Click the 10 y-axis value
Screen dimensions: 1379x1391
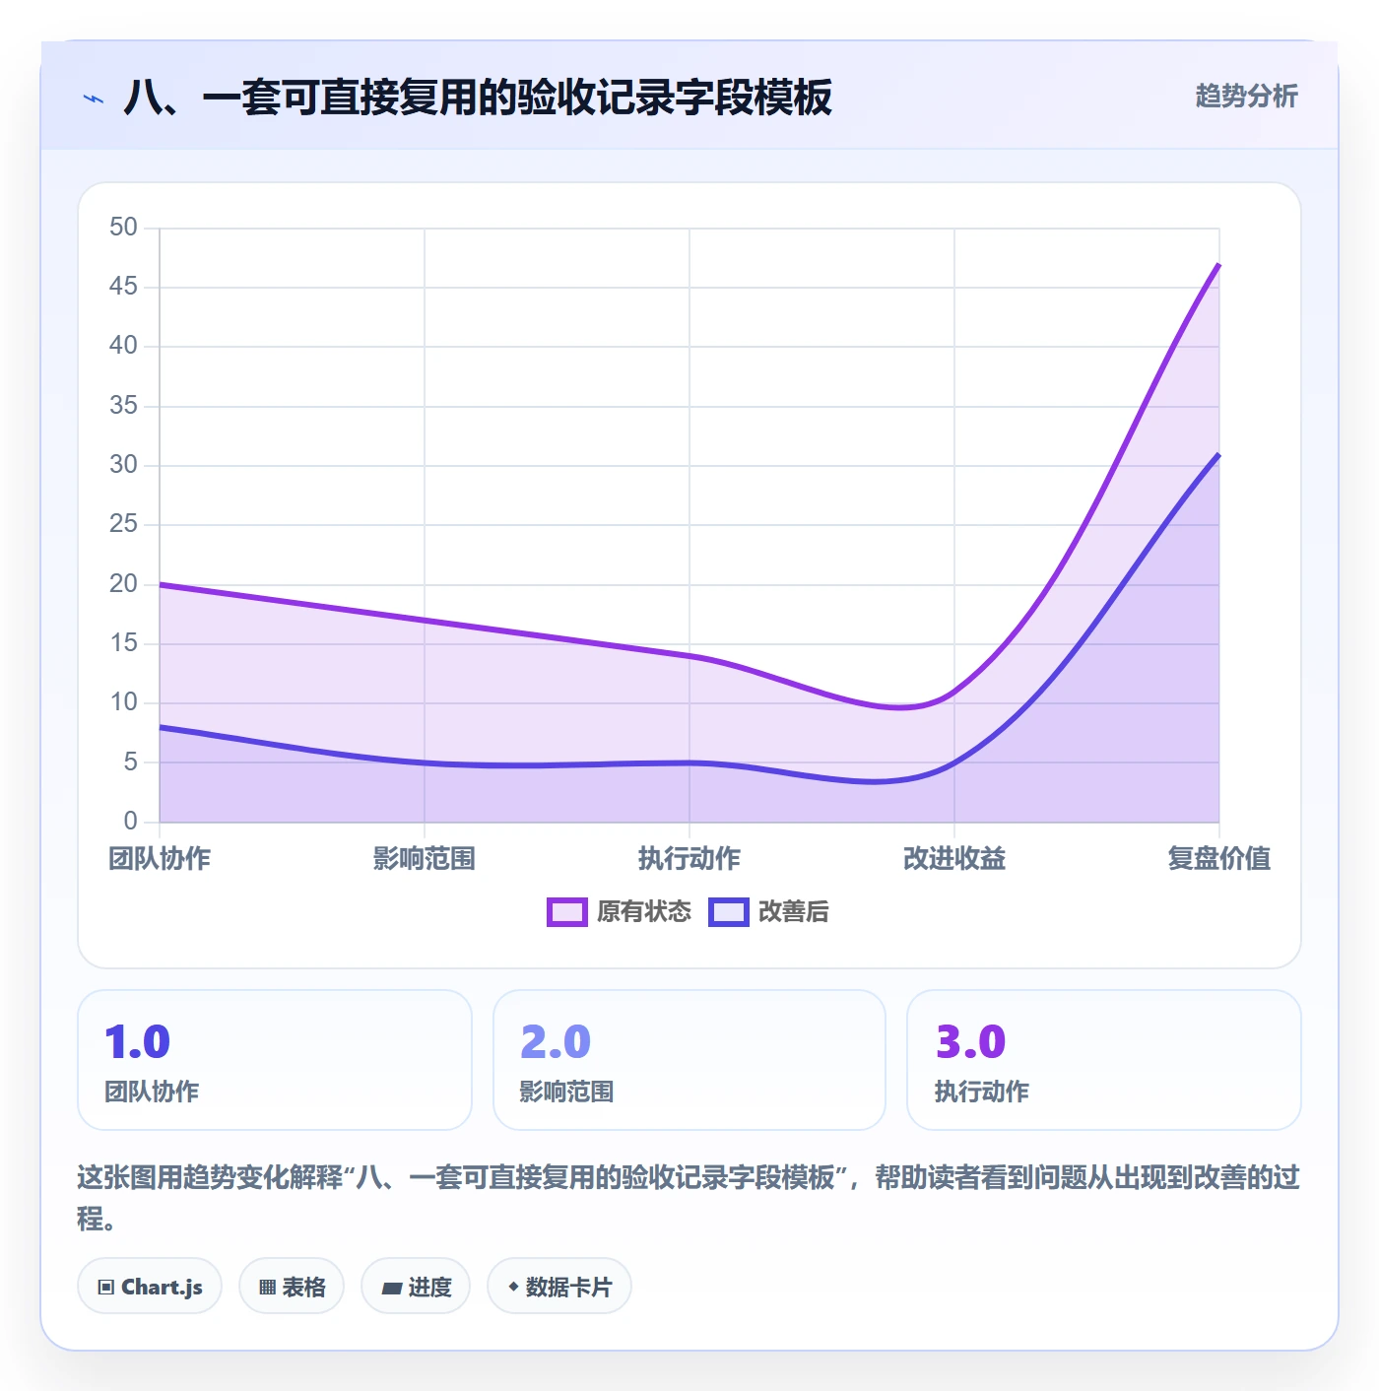pos(123,701)
